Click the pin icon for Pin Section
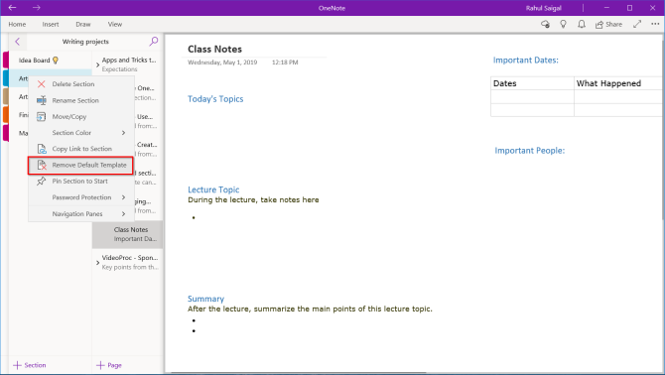Screen dimensions: 665x375 (41, 181)
